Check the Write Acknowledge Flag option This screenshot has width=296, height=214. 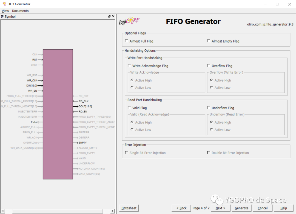(x=129, y=66)
